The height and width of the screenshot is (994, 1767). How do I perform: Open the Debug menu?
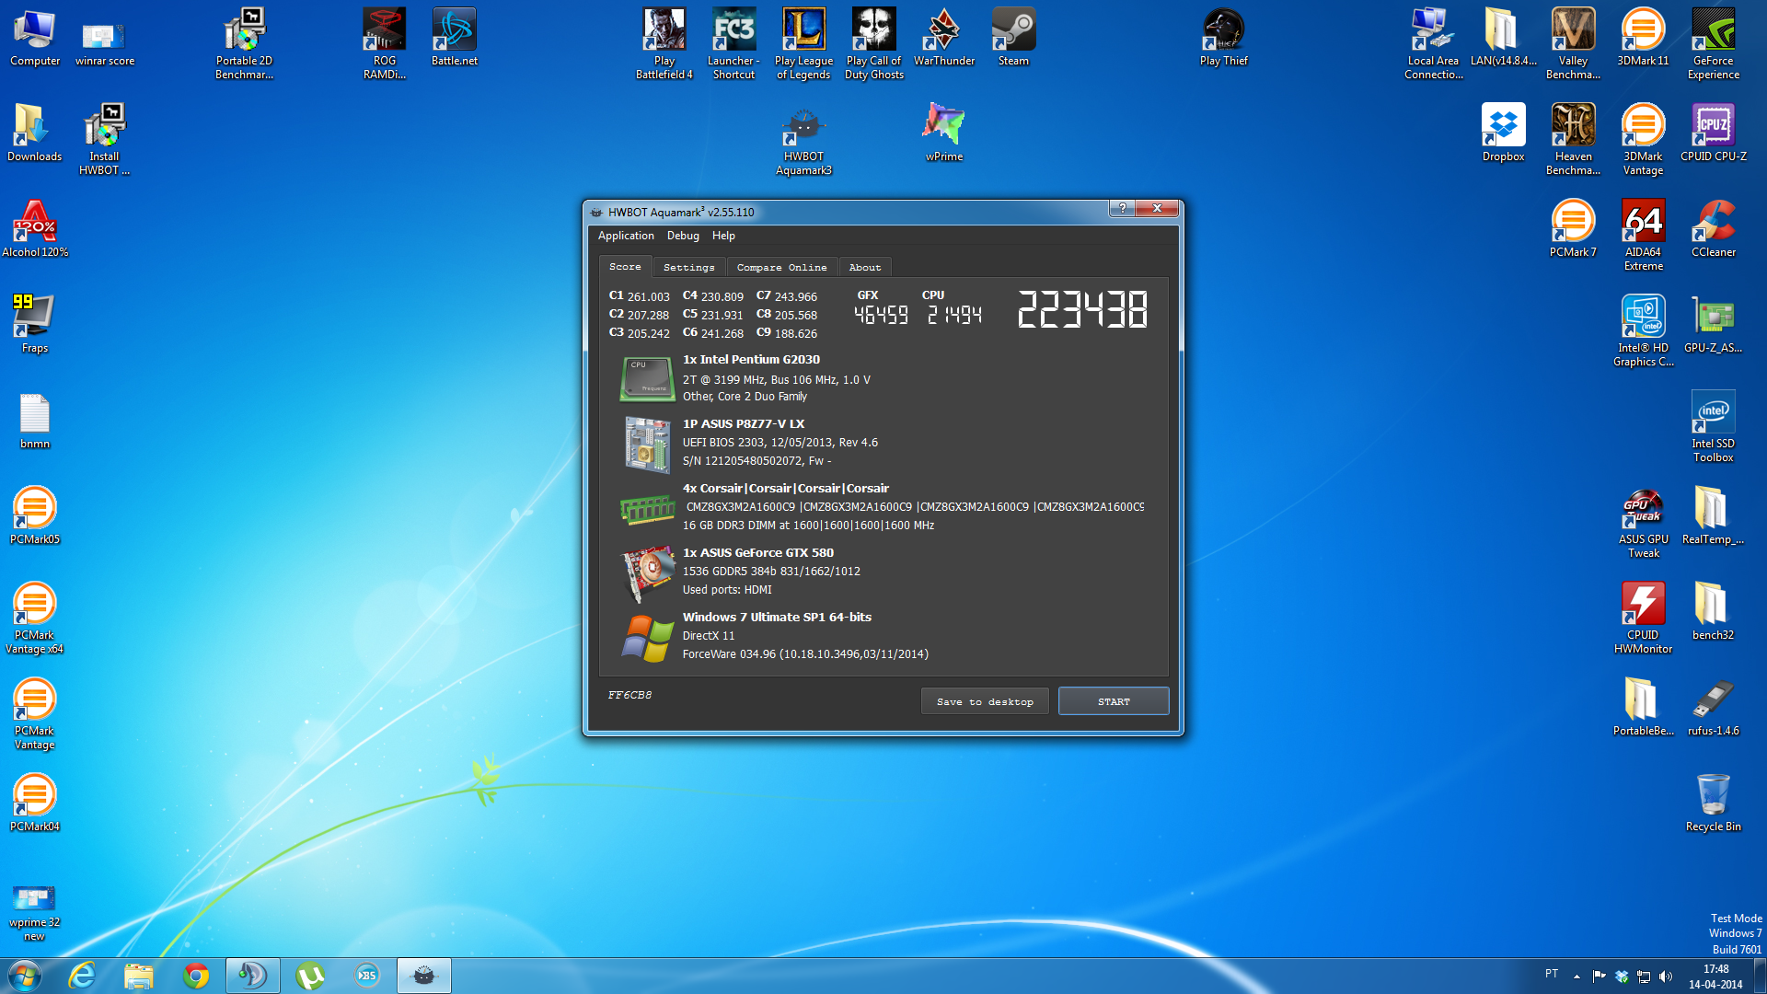tap(683, 236)
